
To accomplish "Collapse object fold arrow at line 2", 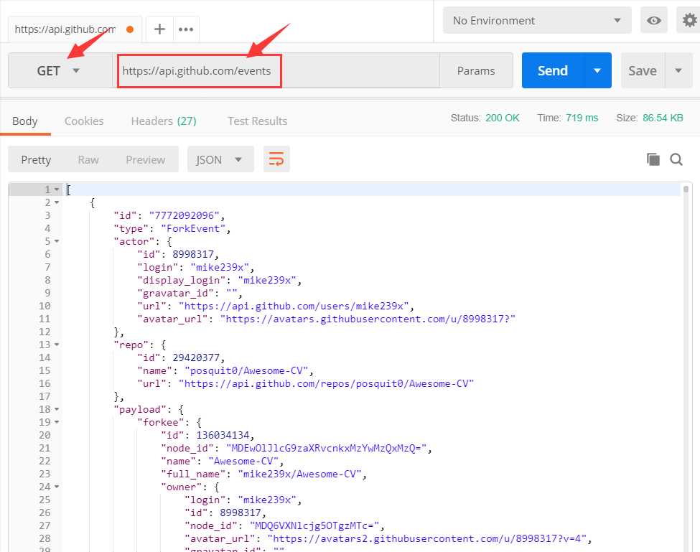I will click(57, 202).
